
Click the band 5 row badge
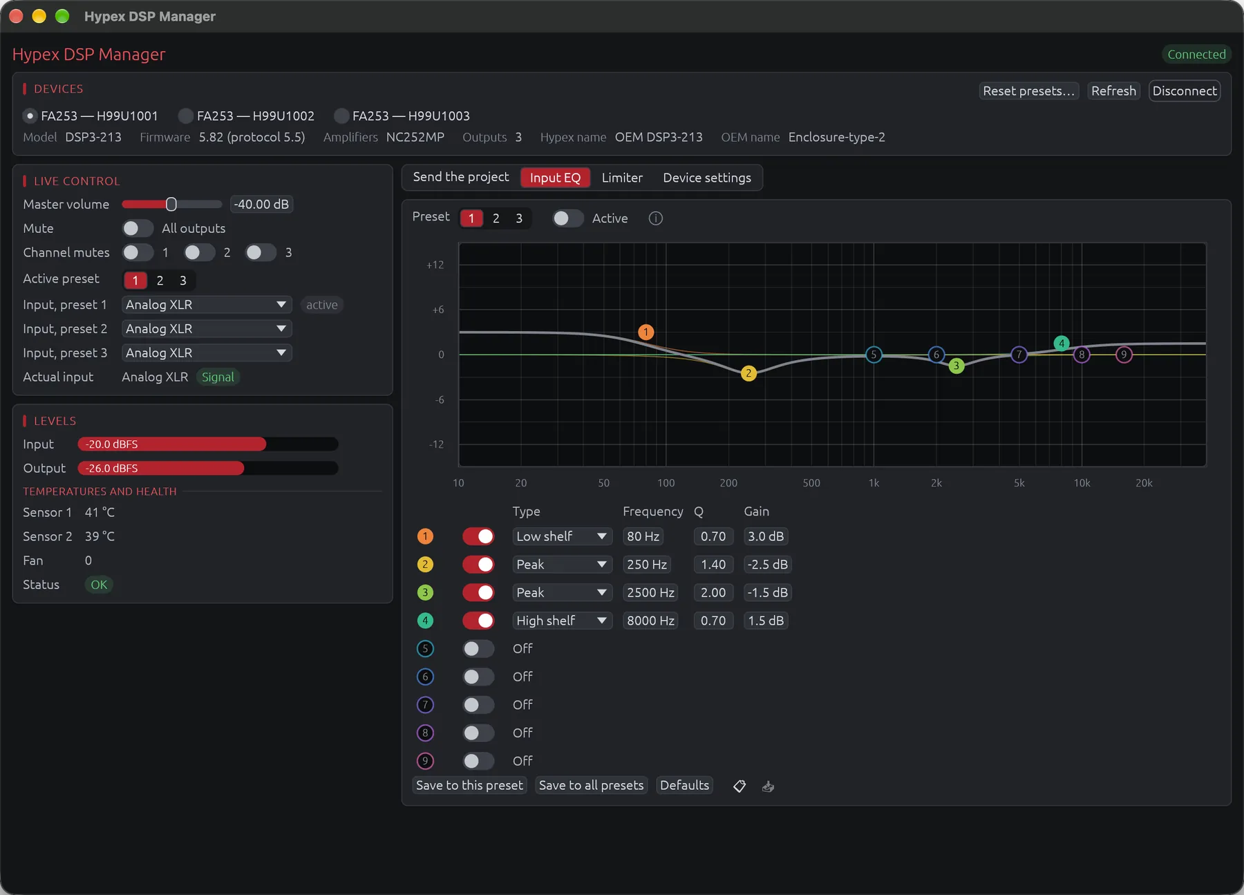[425, 649]
